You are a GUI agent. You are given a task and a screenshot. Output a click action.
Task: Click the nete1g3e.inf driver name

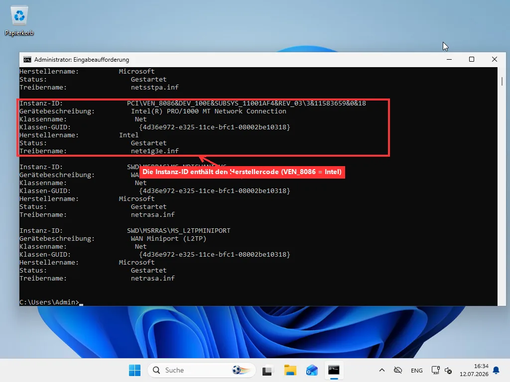coord(155,151)
